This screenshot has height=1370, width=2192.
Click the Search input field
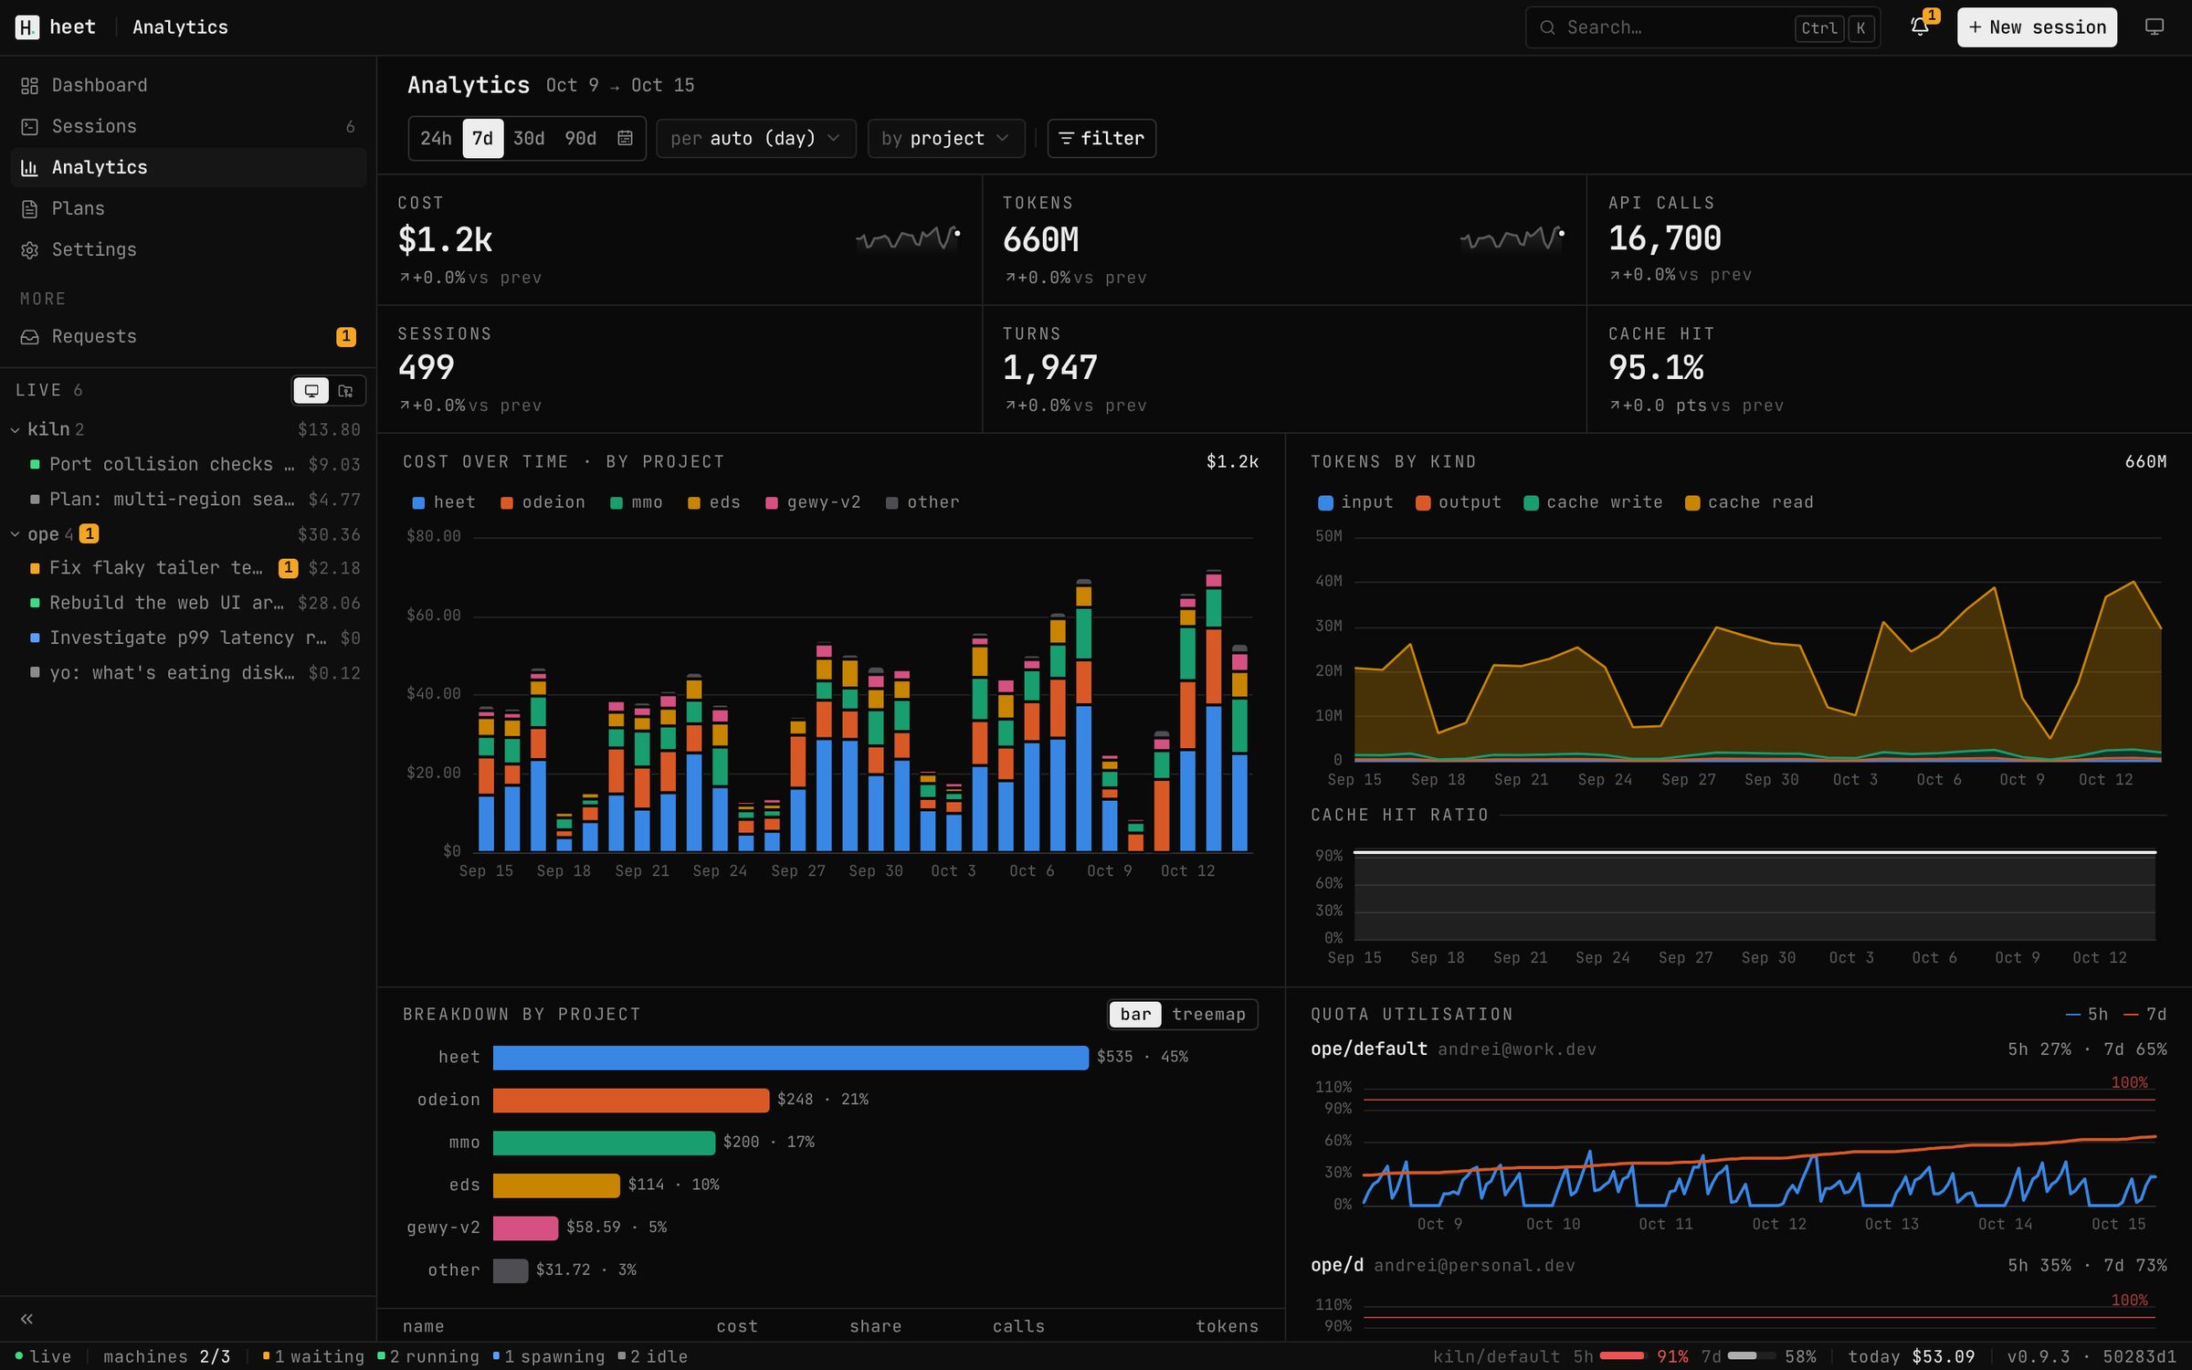point(1703,27)
